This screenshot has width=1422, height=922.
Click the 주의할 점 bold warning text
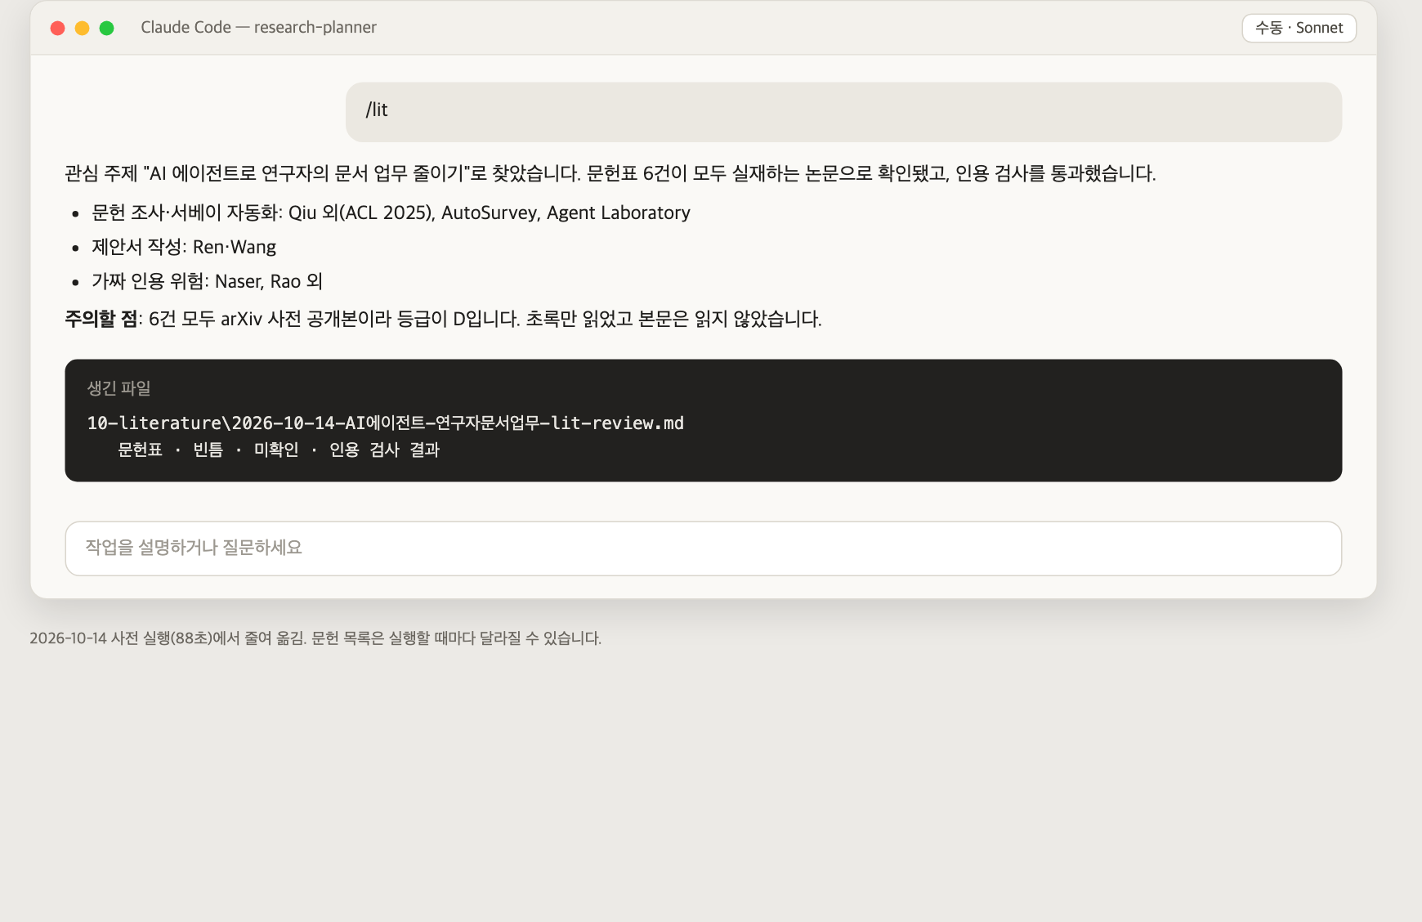101,319
